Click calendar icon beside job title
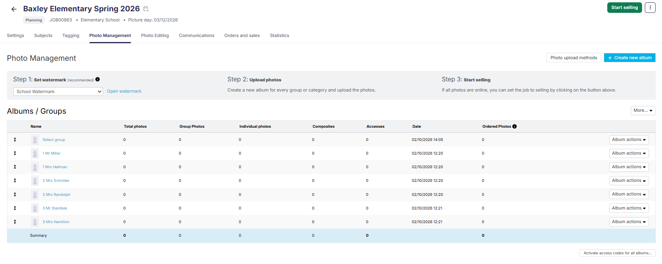 (146, 9)
